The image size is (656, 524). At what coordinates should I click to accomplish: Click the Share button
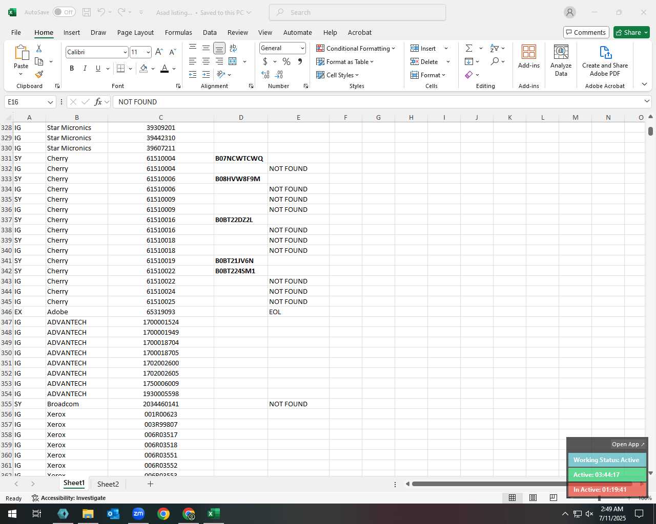tap(631, 32)
